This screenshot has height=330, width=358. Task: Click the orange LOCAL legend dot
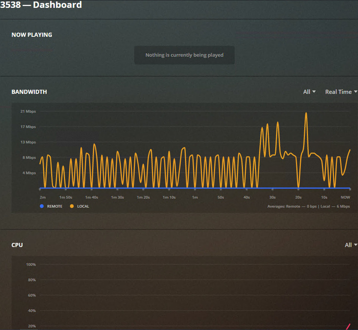click(x=72, y=206)
